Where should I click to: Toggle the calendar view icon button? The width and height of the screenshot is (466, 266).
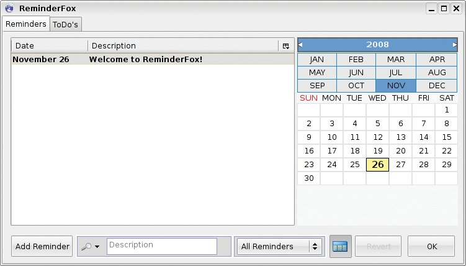(x=341, y=246)
